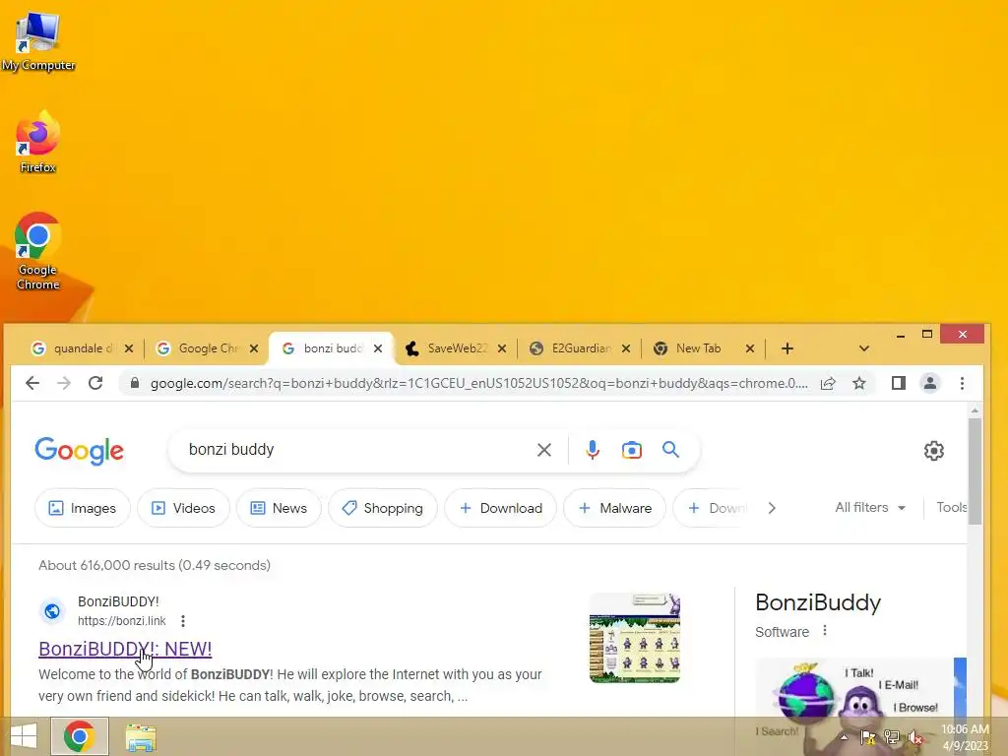Open My Computer desktop icon

tap(38, 41)
